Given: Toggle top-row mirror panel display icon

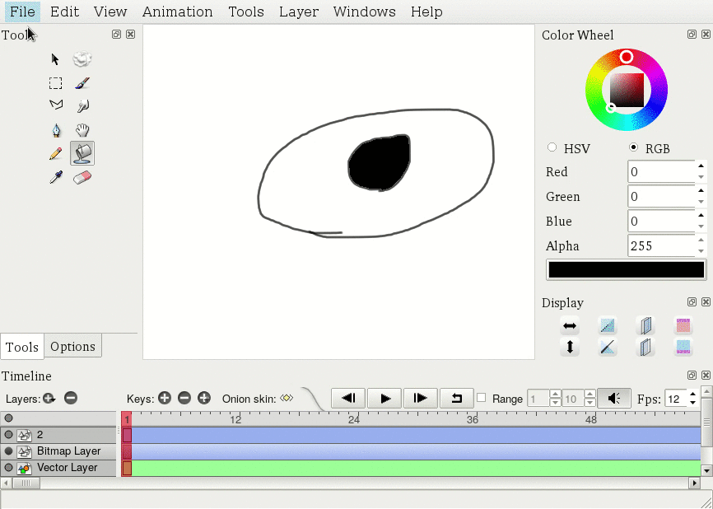Looking at the screenshot, I should pyautogui.click(x=645, y=325).
